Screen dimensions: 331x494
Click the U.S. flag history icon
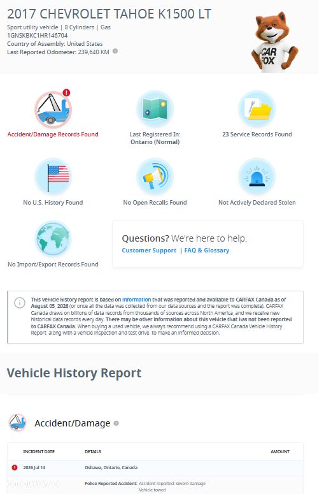click(53, 177)
